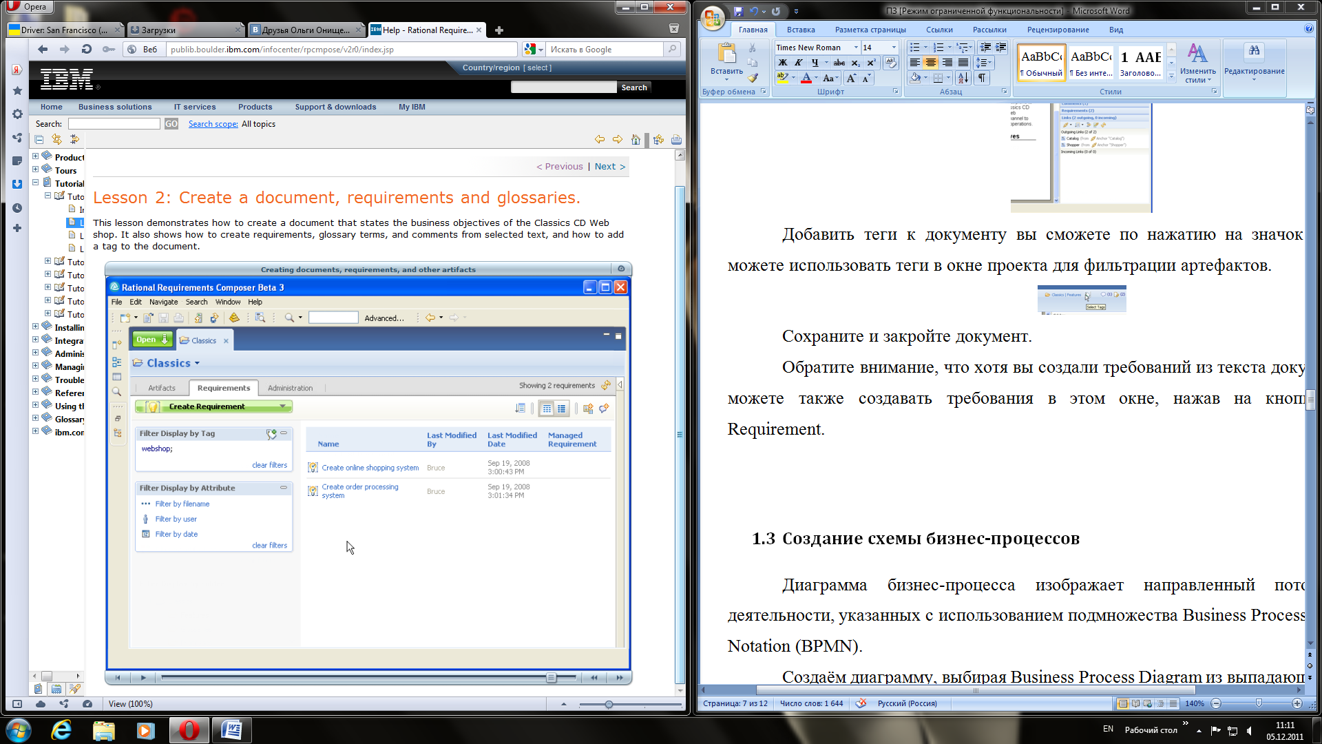Click the Opera address bar field
The image size is (1322, 744).
coord(342,50)
